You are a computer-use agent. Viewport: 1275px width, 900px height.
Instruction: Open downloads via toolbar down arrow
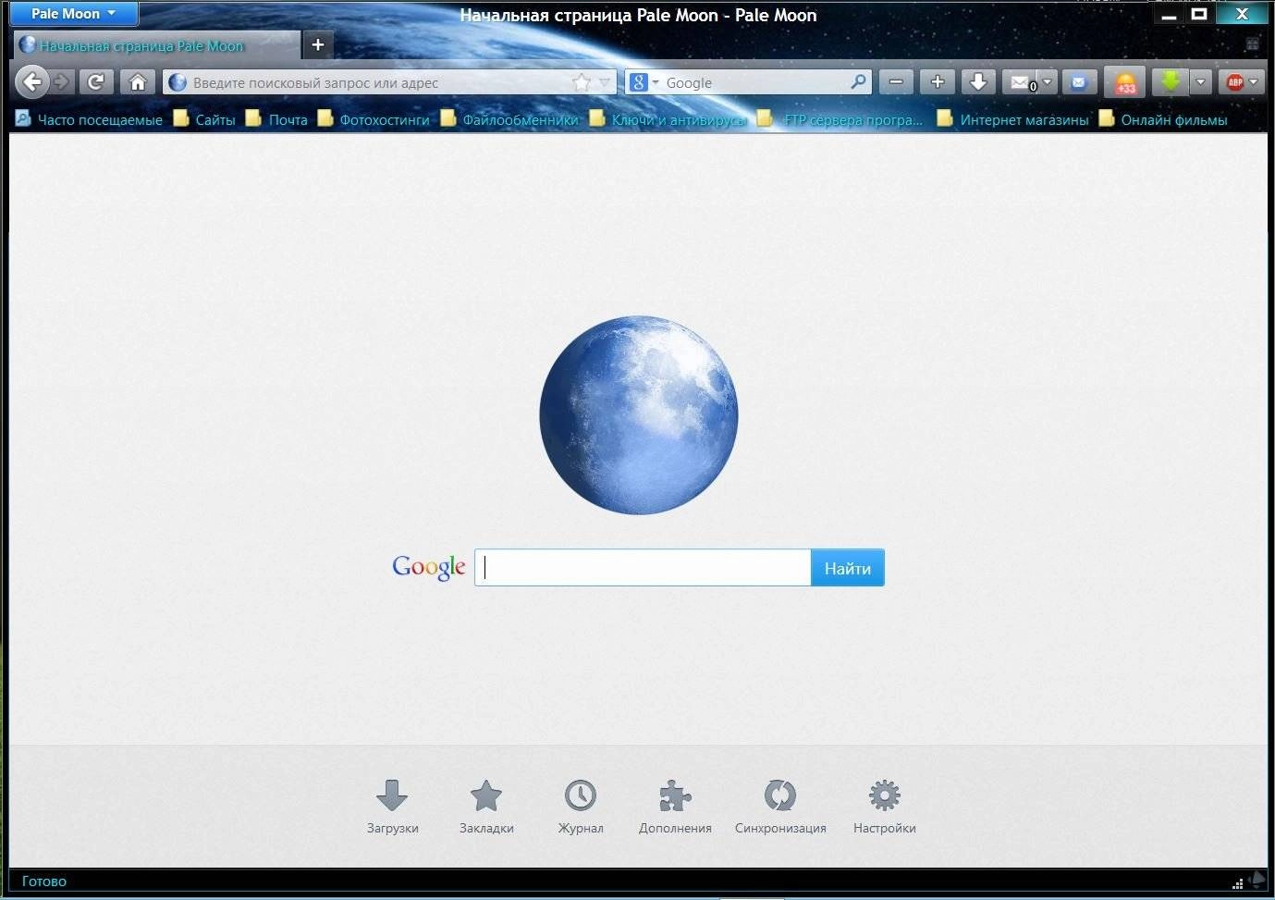978,82
